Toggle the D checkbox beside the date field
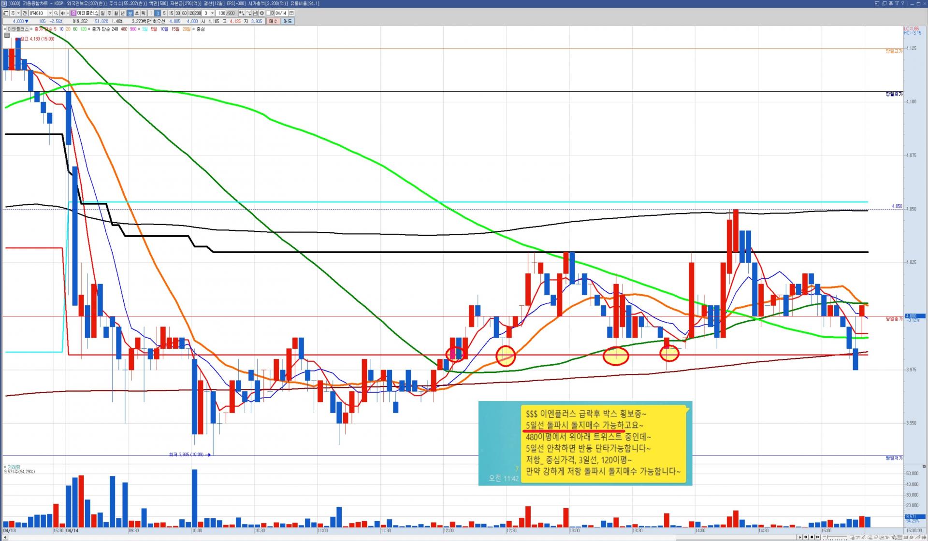This screenshot has height=541, width=928. tap(269, 13)
